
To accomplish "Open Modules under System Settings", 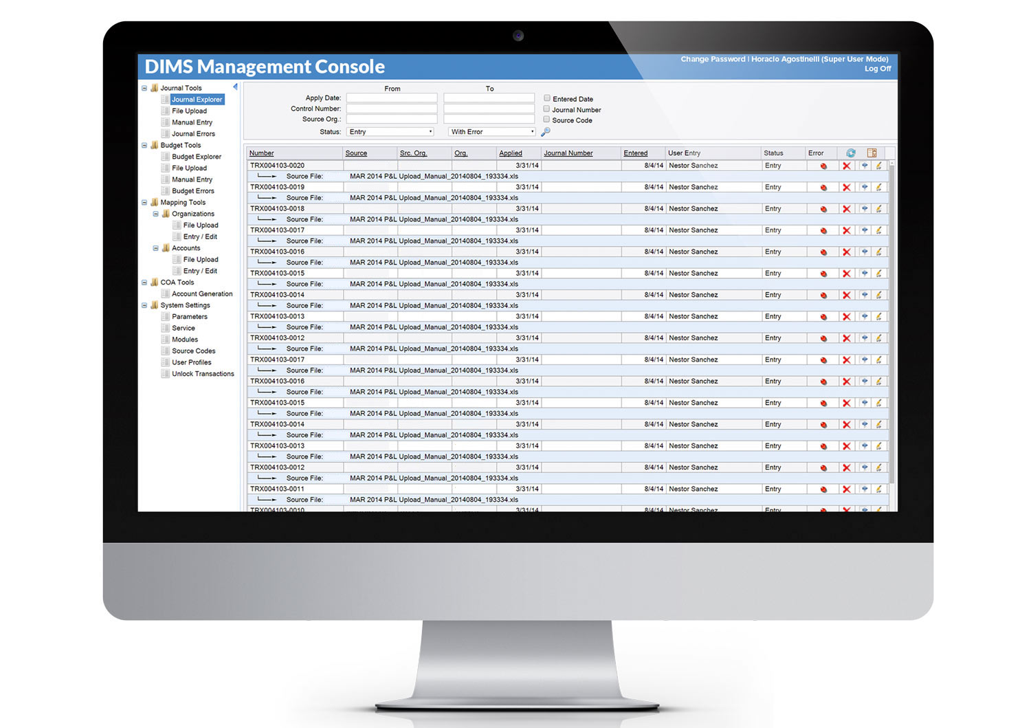I will tap(185, 339).
